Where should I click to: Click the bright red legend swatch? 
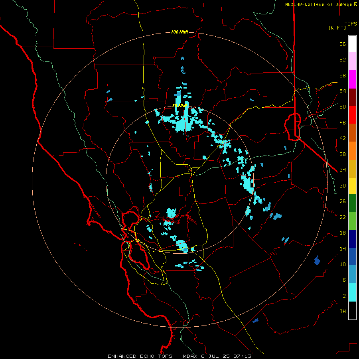[352, 115]
